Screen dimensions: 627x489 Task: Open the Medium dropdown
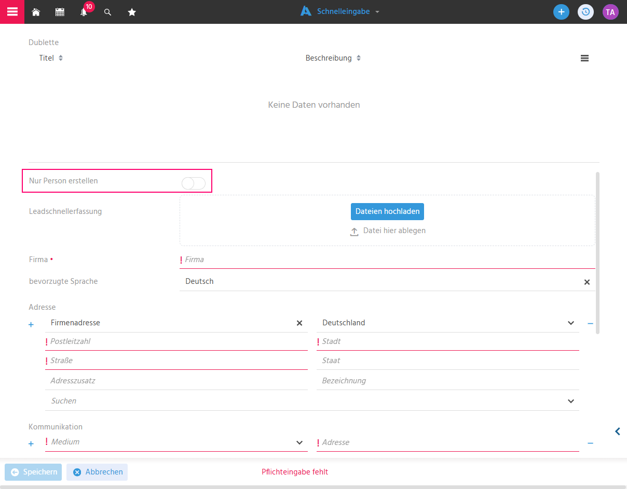[176, 442]
